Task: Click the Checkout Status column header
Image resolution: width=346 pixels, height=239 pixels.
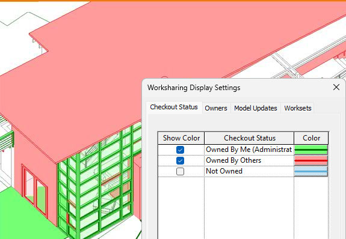Action: tap(249, 138)
